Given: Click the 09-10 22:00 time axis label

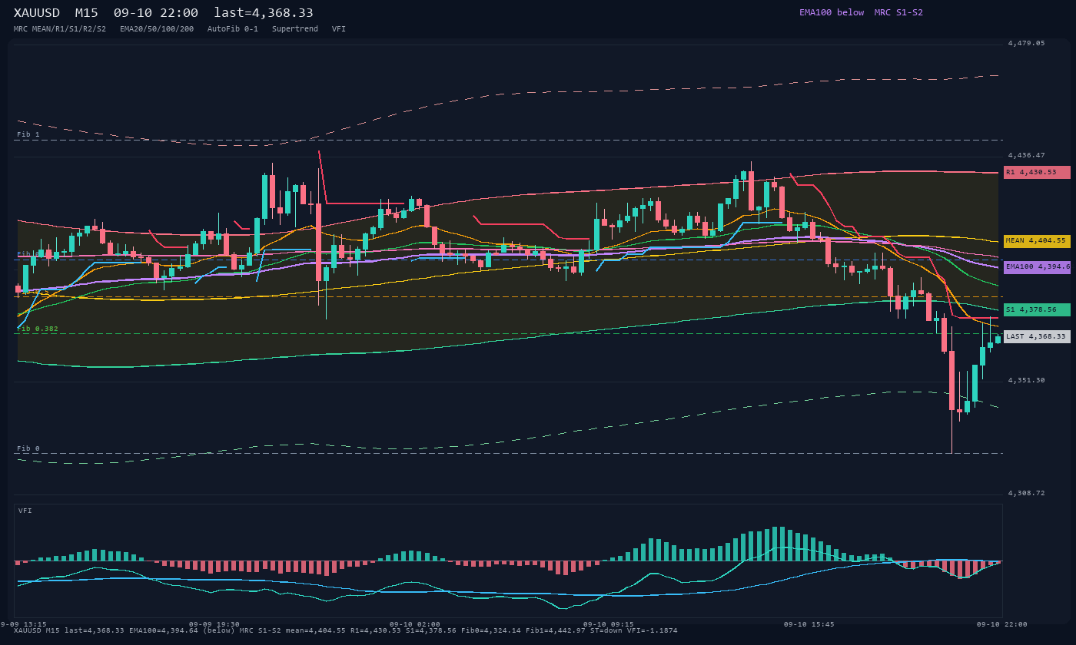Looking at the screenshot, I should tap(1001, 624).
